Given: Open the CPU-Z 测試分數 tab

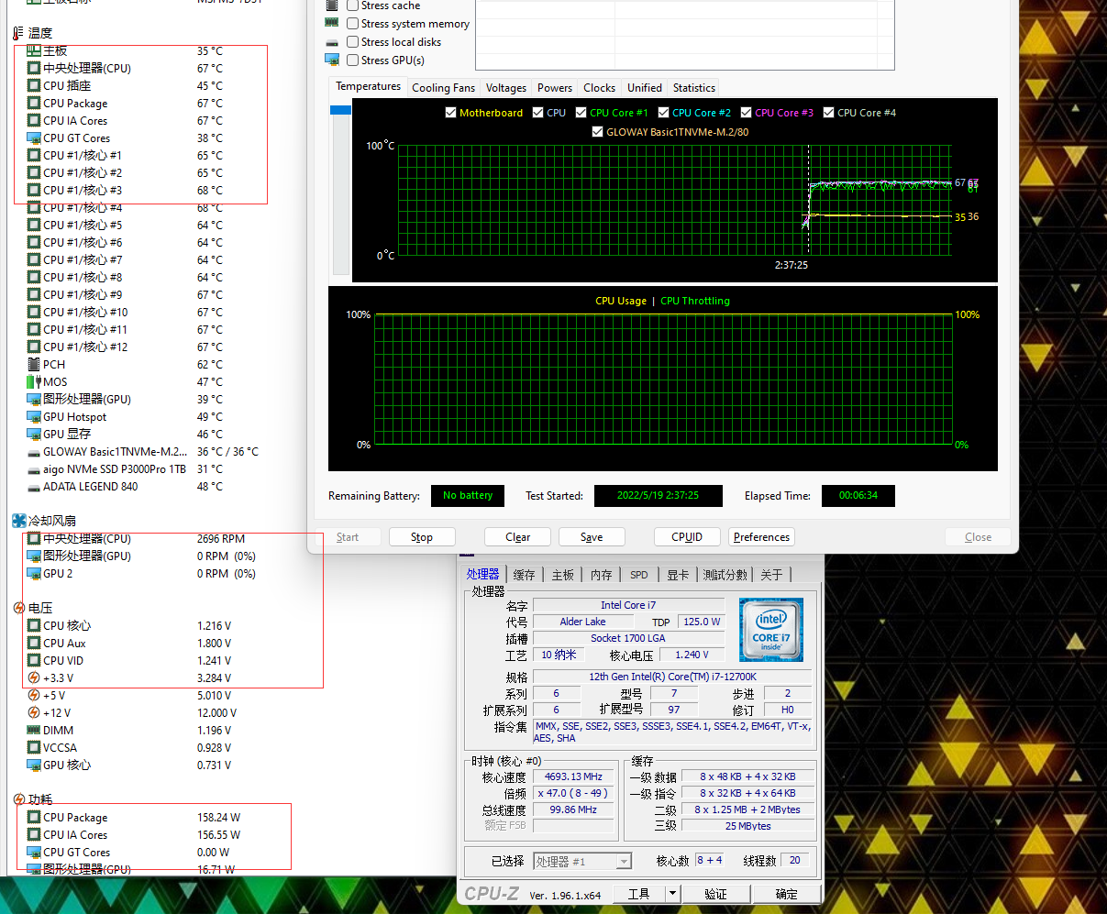Looking at the screenshot, I should click(725, 575).
